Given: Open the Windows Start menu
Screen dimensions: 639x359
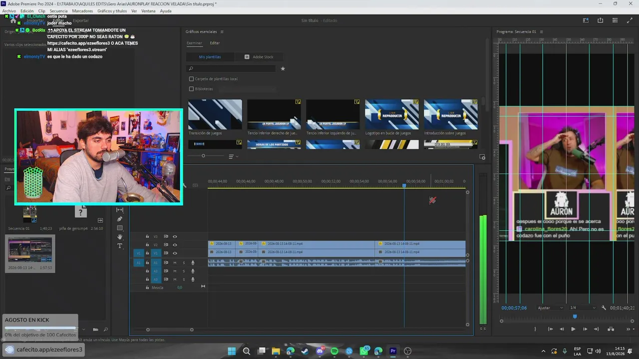Looking at the screenshot, I should [x=232, y=351].
